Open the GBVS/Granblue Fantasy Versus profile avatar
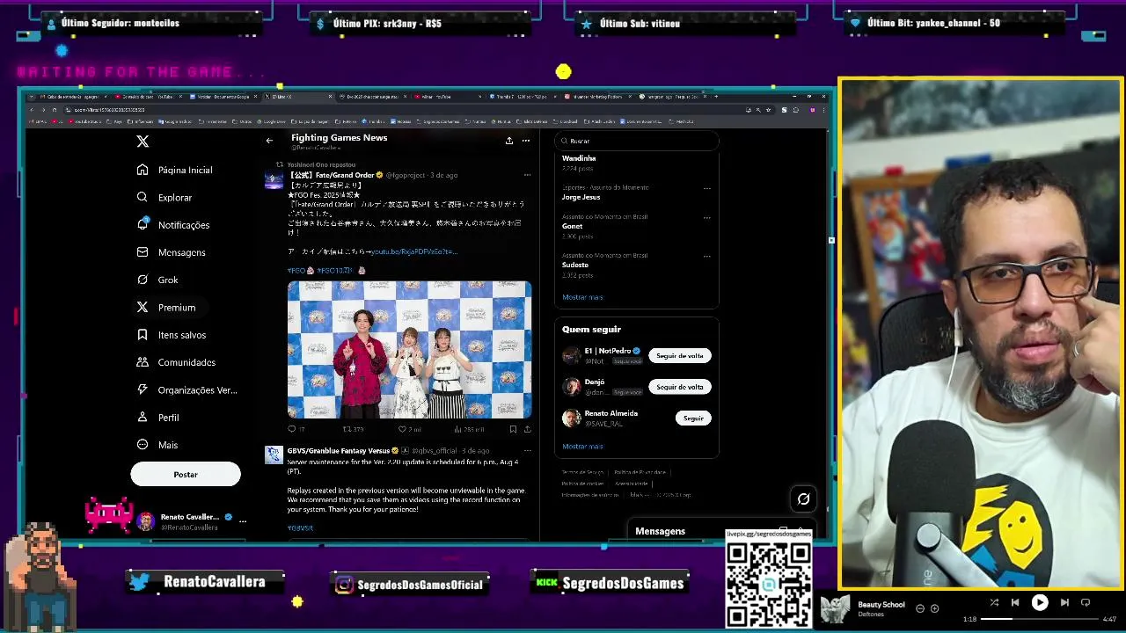Viewport: 1126px width, 633px height. (x=274, y=455)
